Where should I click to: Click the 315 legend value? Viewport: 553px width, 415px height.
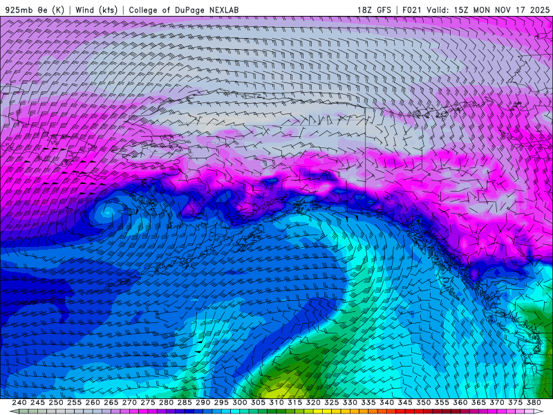[x=294, y=403]
